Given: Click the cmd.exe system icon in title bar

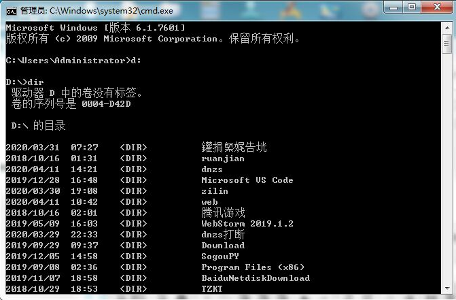Looking at the screenshot, I should click(12, 10).
